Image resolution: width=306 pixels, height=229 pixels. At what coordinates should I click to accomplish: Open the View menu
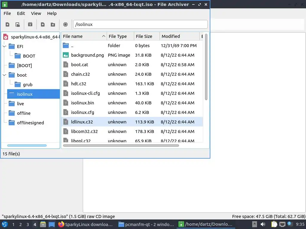36,13
